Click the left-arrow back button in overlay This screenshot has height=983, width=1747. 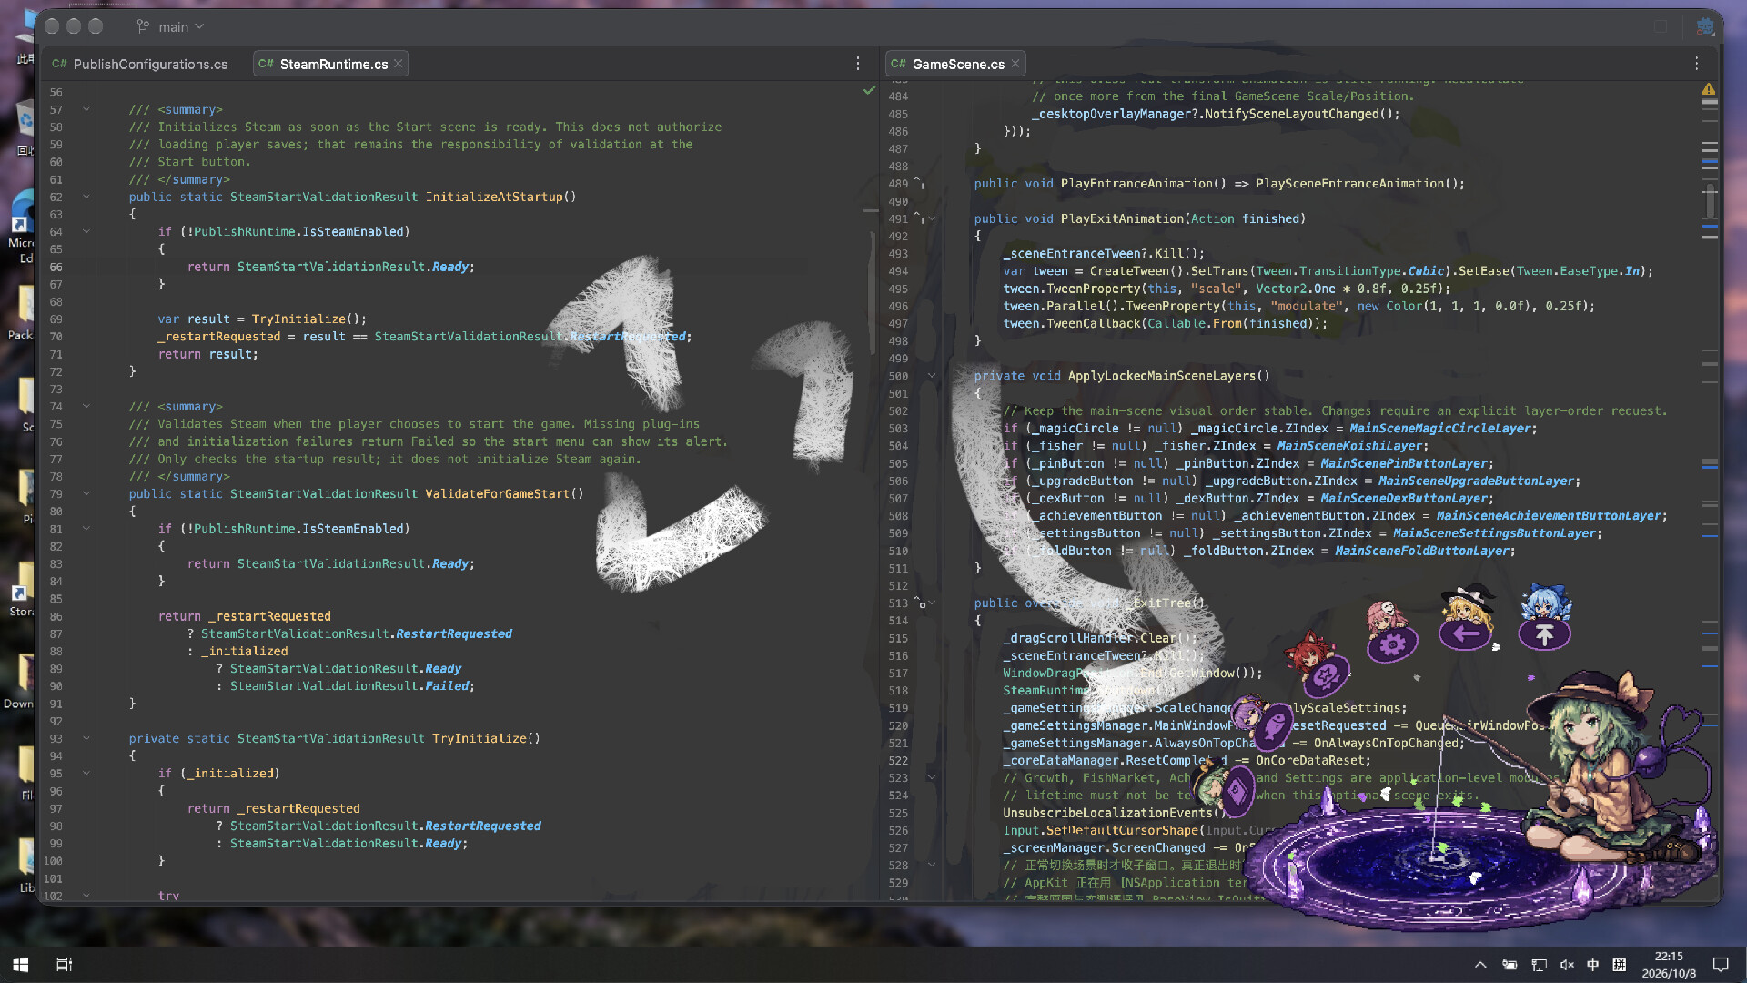click(x=1465, y=633)
